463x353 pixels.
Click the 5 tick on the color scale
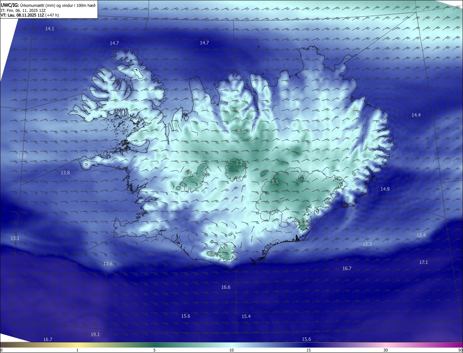tap(154, 350)
